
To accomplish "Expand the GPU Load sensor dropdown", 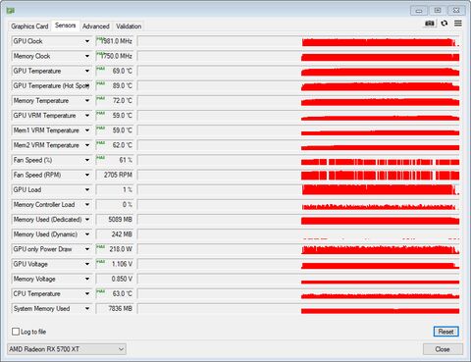I will pos(87,189).
